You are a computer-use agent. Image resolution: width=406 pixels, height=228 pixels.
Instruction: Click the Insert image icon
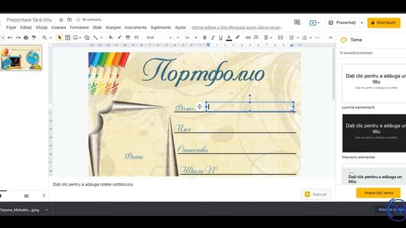click(75, 38)
